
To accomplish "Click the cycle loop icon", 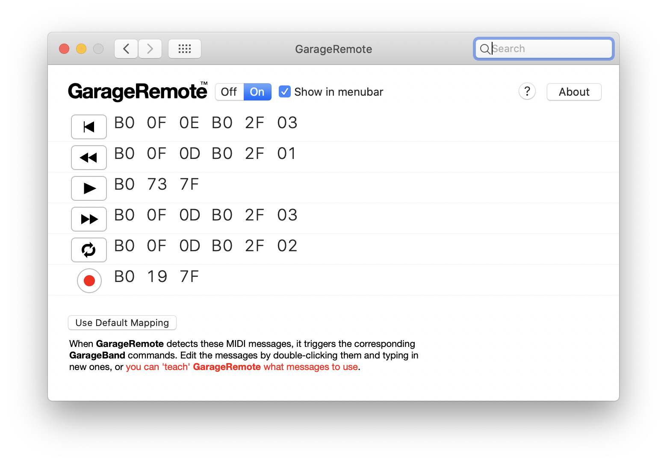I will (89, 250).
